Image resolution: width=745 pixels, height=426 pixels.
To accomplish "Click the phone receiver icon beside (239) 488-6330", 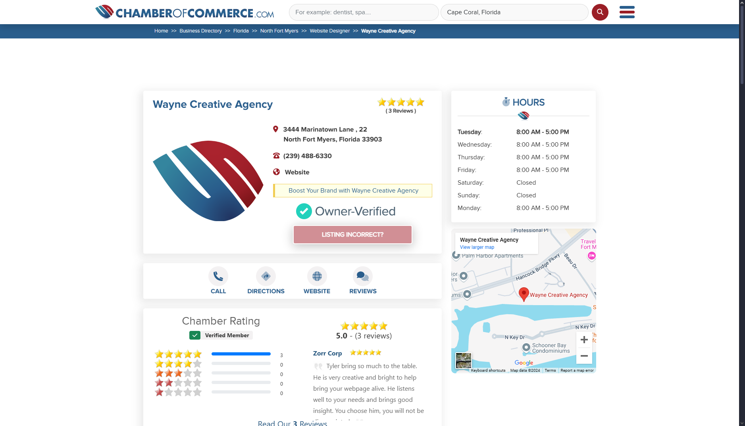I will (276, 156).
